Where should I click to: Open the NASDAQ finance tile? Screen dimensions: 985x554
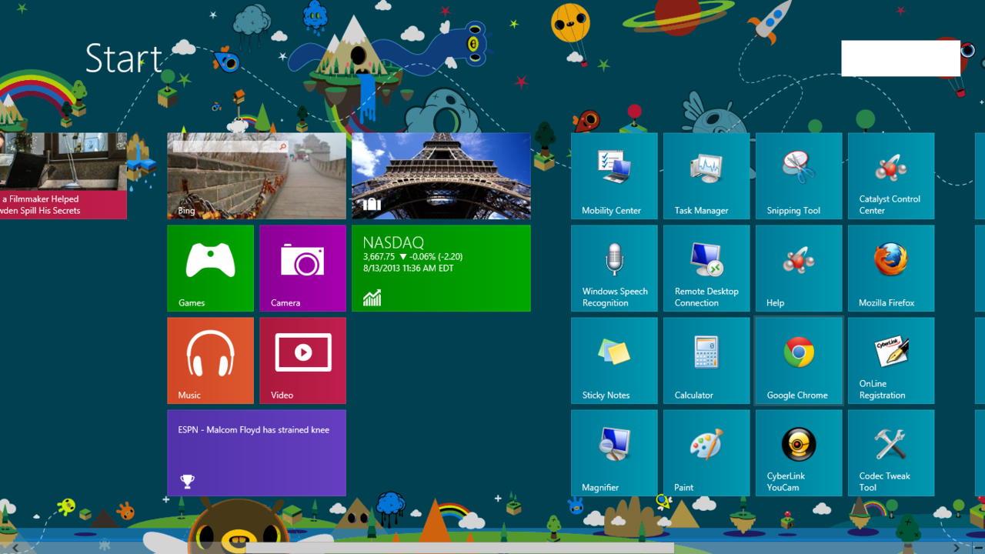[441, 269]
